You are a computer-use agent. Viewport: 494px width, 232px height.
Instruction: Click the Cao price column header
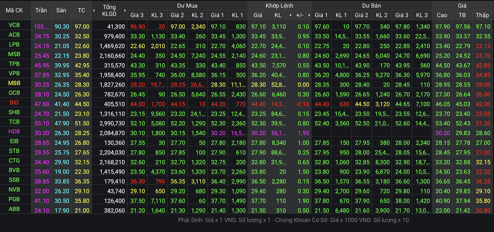click(x=442, y=15)
